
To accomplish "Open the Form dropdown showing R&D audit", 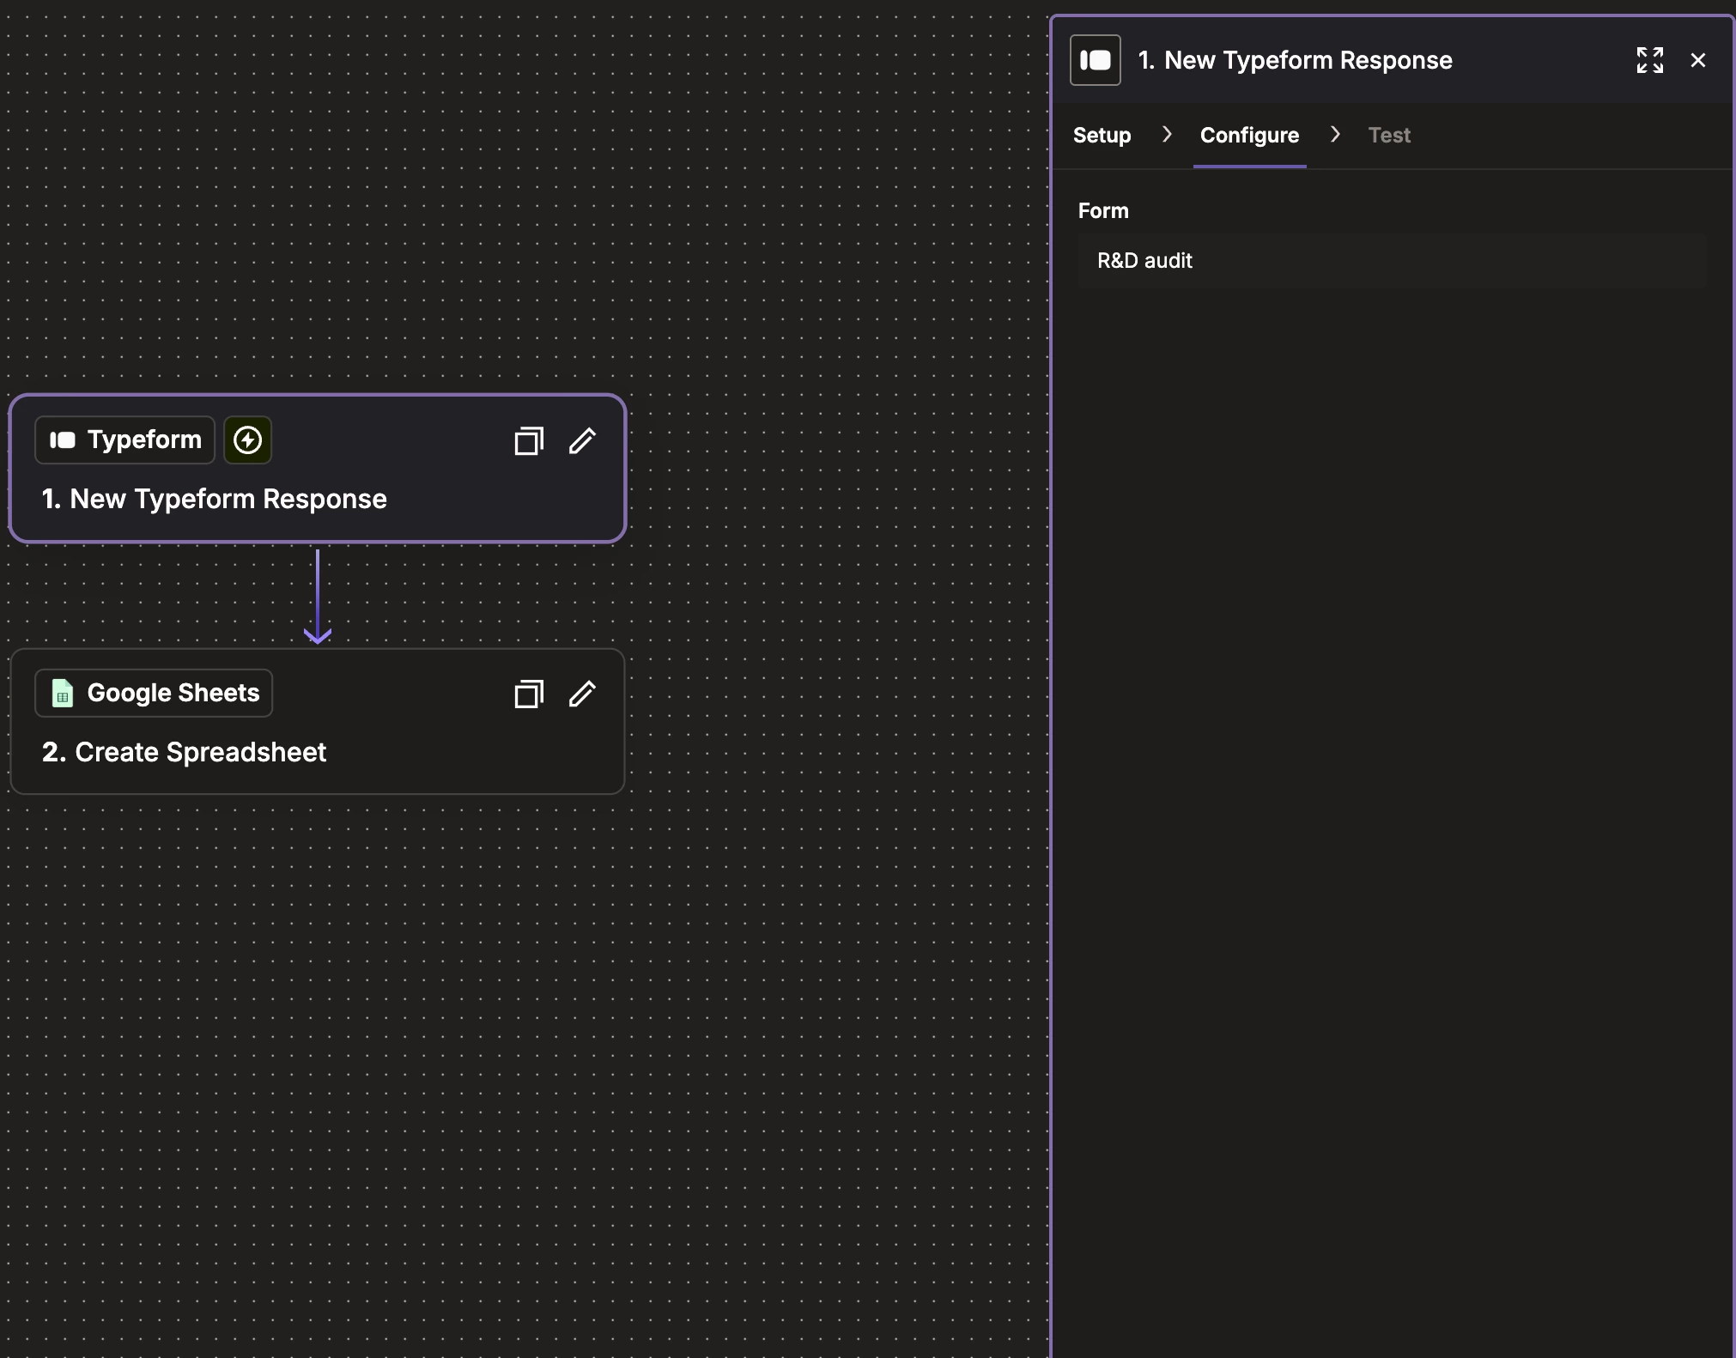I will pyautogui.click(x=1391, y=261).
